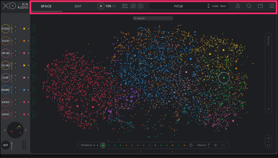This screenshot has width=278, height=158.
Task: Mute the FLEX2 channel
Action: pos(16,26)
